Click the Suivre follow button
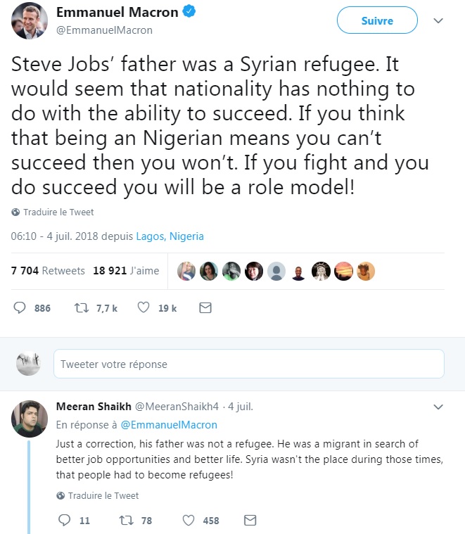 click(378, 21)
